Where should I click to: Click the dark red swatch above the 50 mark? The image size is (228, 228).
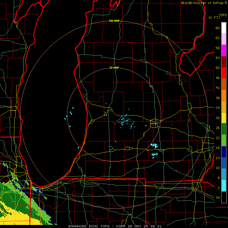pyautogui.click(x=224, y=62)
